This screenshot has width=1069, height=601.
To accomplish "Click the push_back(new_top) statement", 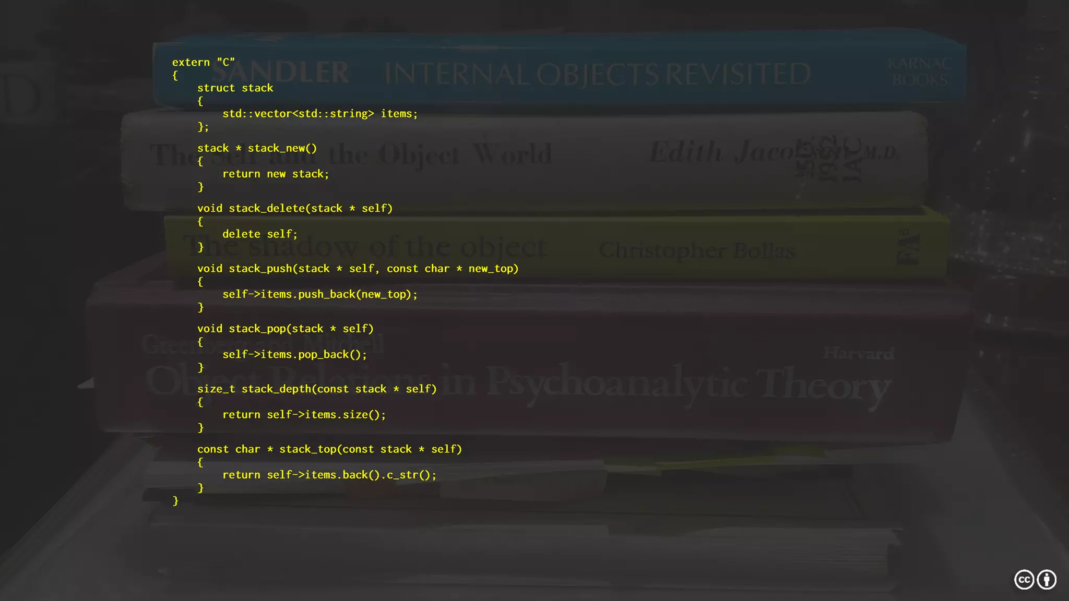I will click(320, 295).
